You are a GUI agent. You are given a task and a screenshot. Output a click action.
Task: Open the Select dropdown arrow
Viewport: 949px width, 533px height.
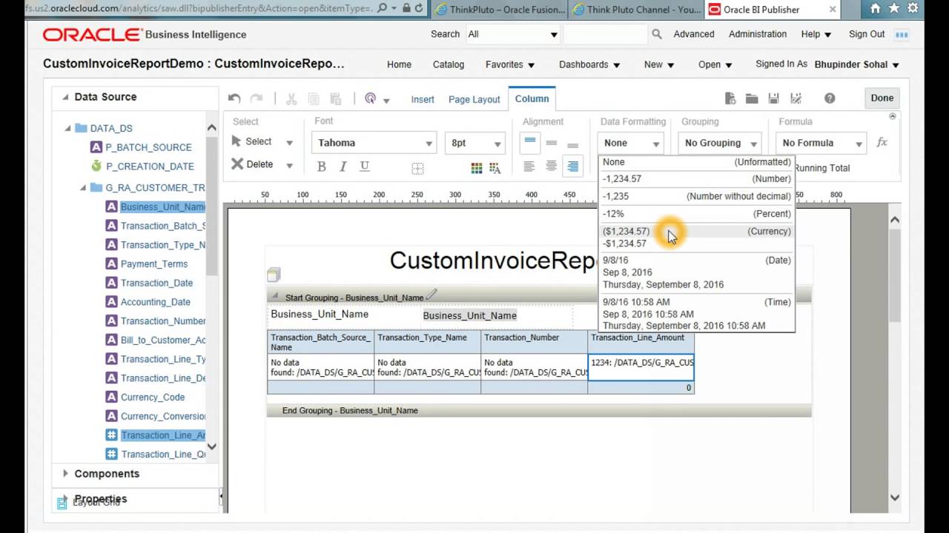(289, 142)
